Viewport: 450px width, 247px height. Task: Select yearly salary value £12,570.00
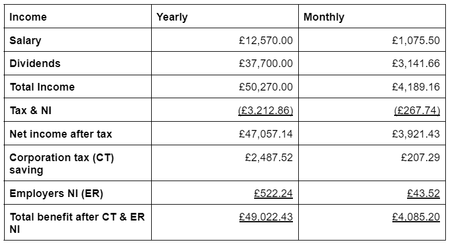(x=265, y=41)
